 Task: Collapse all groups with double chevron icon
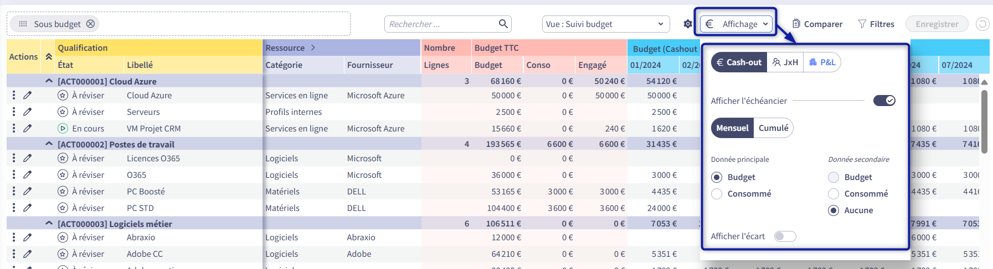(49, 56)
